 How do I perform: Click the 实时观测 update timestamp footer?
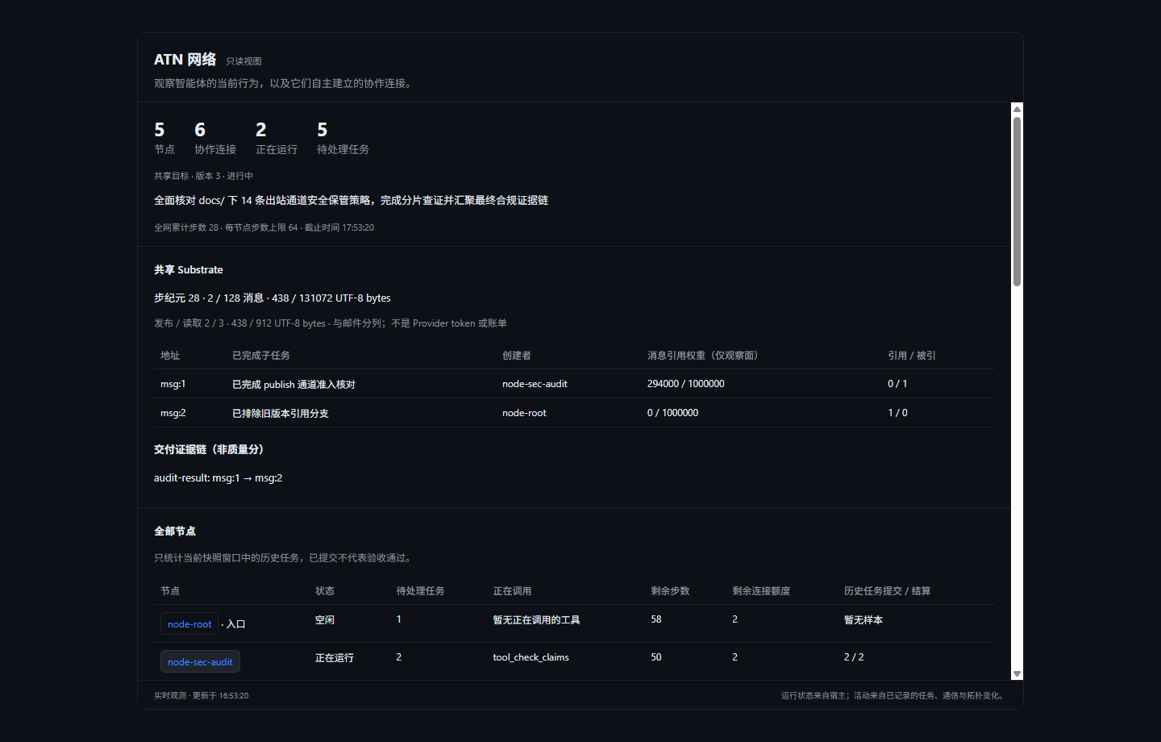tap(201, 695)
